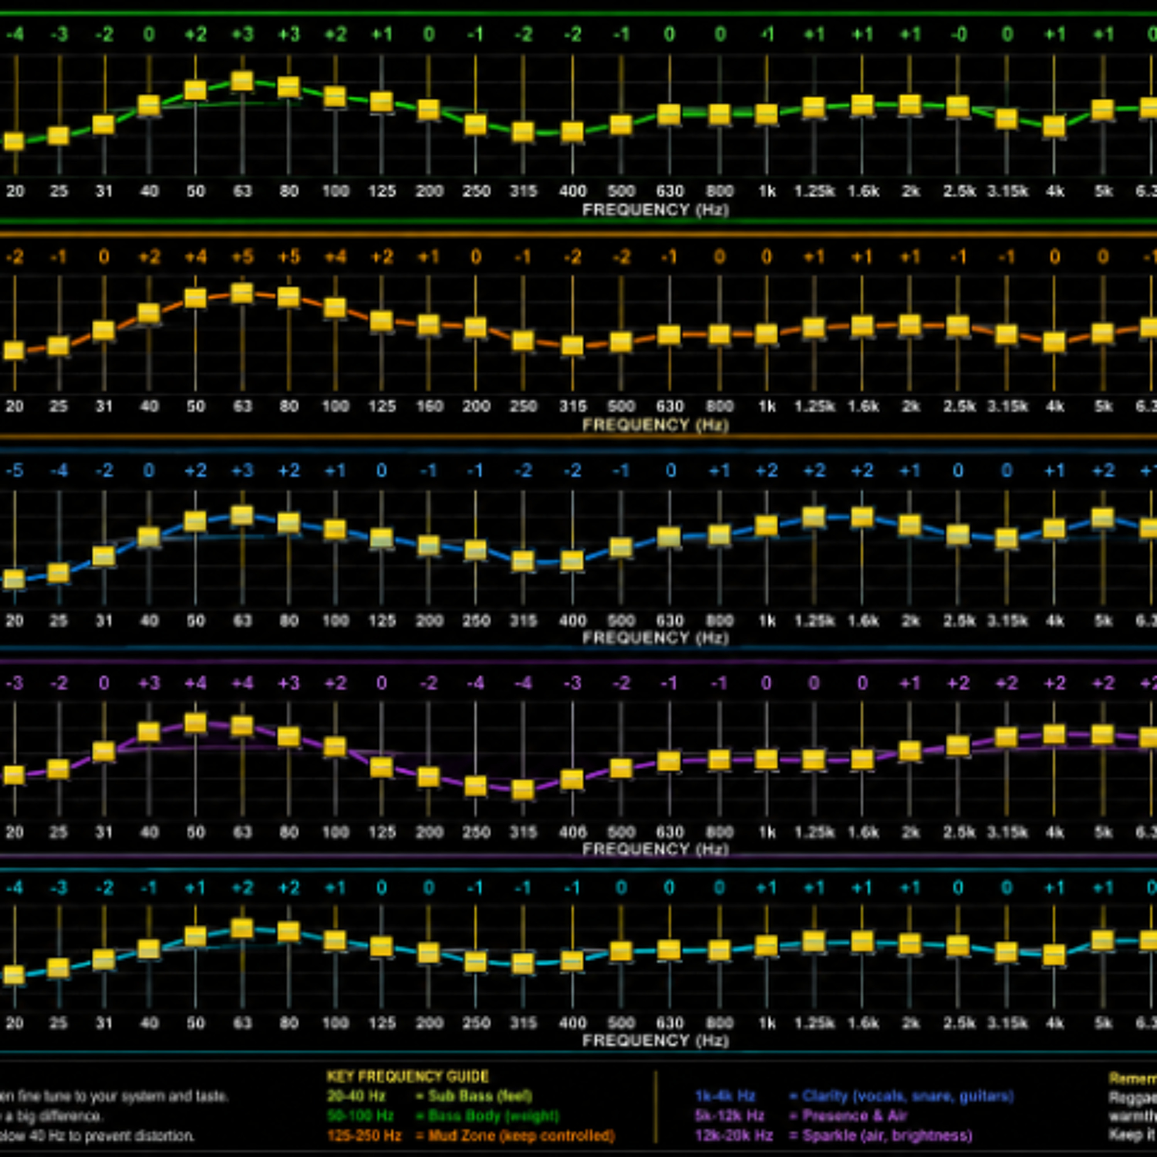1157x1157 pixels.
Task: Click FREQUENCY (Hz) label under green EQ
Action: coord(656,209)
